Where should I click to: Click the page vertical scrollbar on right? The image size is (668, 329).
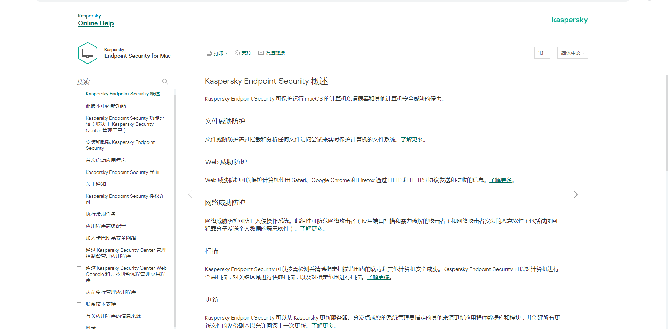(667, 122)
